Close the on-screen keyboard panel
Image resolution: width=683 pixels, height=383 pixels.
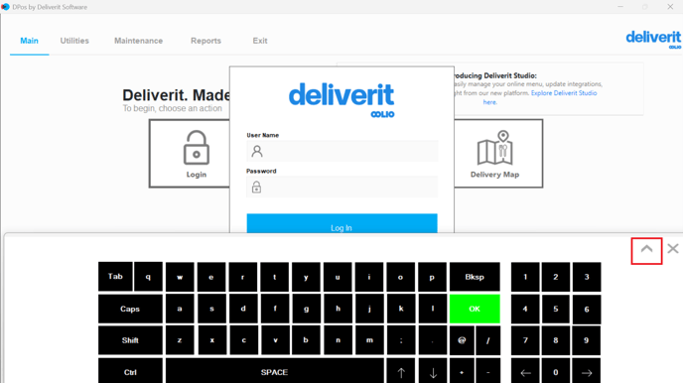673,248
